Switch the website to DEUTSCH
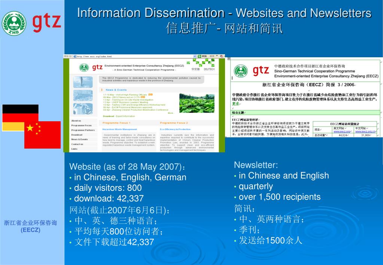383x265 pixels. click(209, 69)
